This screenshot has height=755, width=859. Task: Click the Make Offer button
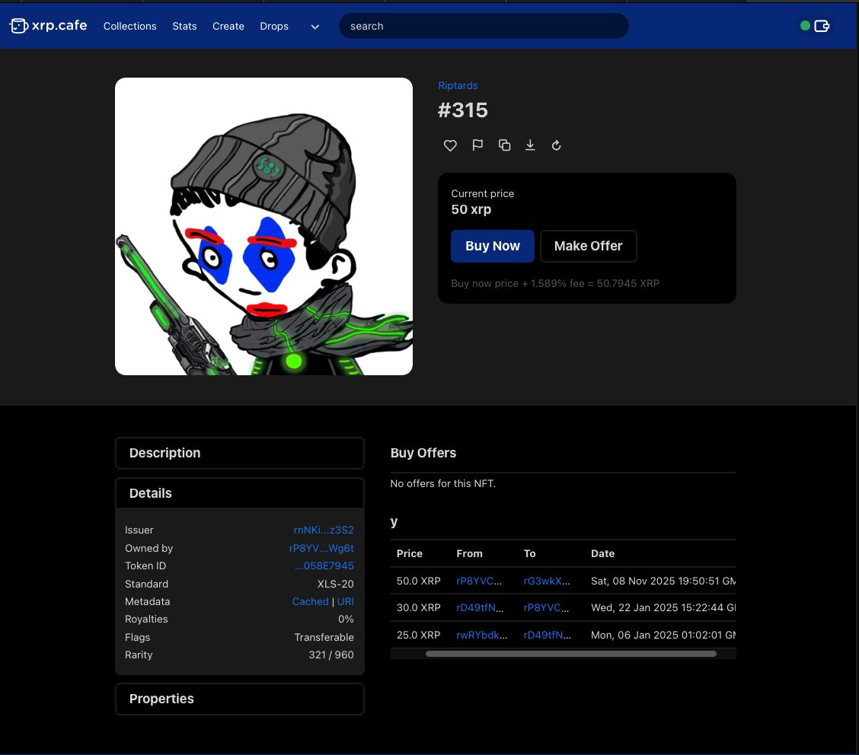tap(588, 246)
